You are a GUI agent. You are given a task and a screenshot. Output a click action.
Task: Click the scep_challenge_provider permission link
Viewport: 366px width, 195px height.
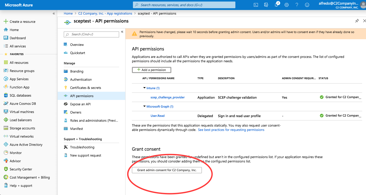[168, 97]
